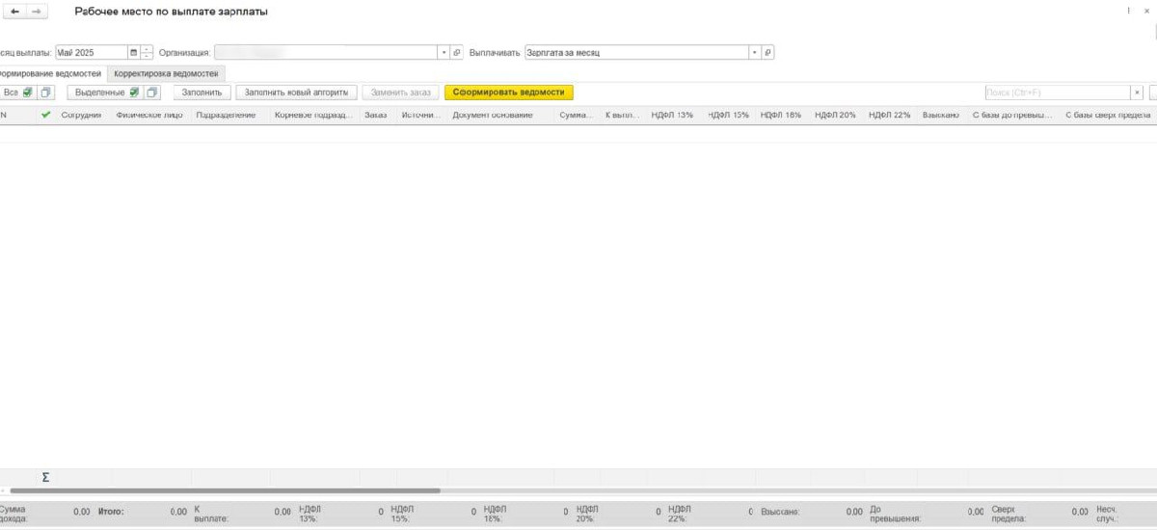The width and height of the screenshot is (1157, 530).
Task: Sort by the 'С базы до превыш...' column header
Action: coord(1011,115)
